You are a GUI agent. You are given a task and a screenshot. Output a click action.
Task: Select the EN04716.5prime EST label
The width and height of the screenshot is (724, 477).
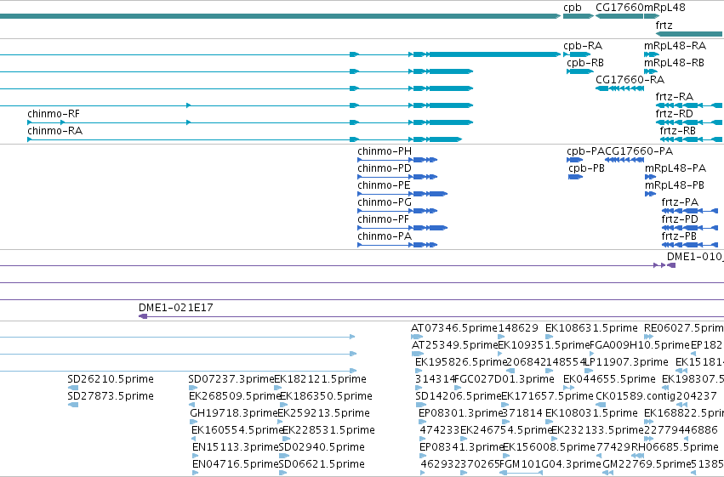coord(236,464)
